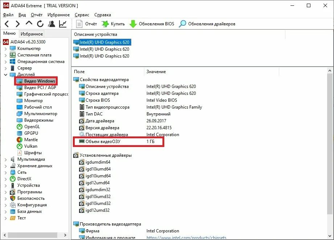Open Обновления драйверов from the toolbar
Image resolution: width=334 pixels, height=240 pixels.
pos(207,24)
